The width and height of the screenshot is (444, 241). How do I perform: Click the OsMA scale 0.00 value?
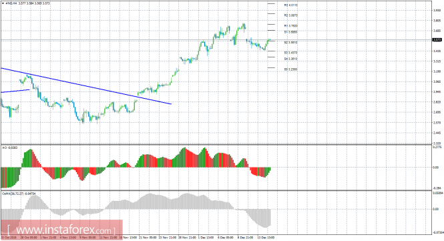(436, 209)
